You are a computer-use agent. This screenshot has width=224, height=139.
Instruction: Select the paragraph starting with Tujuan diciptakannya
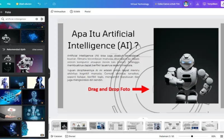coord(103,75)
